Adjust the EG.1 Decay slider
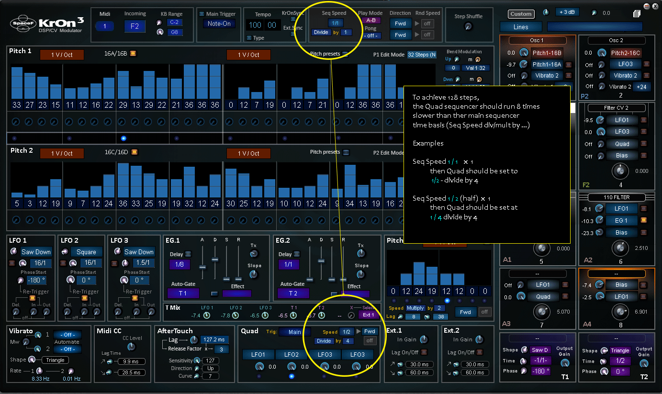662x394 pixels. coord(214,259)
